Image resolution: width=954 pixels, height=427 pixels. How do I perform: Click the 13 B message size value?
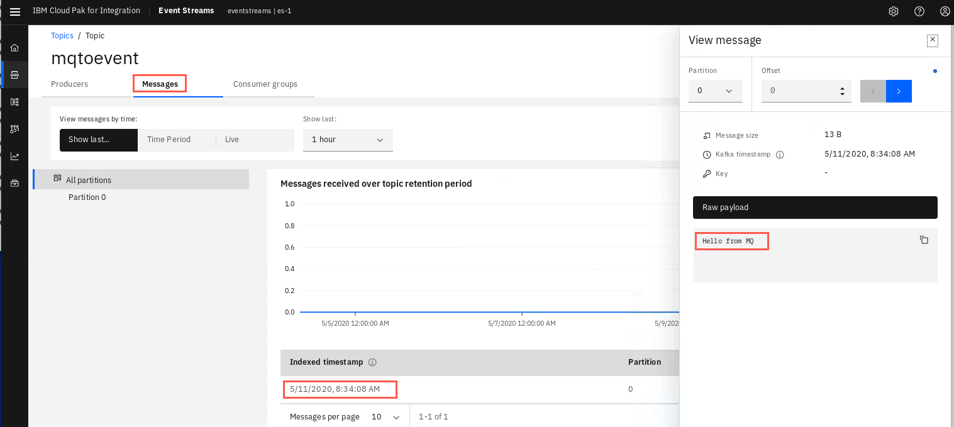[833, 135]
